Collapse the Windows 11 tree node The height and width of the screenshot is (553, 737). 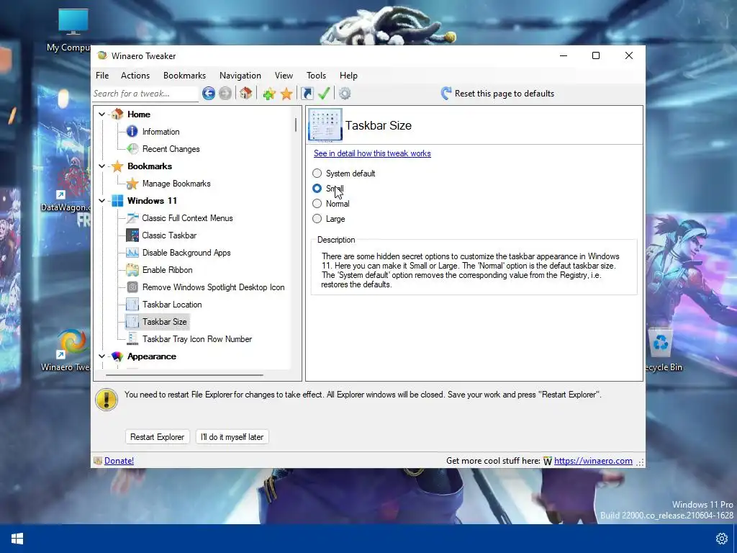click(101, 201)
